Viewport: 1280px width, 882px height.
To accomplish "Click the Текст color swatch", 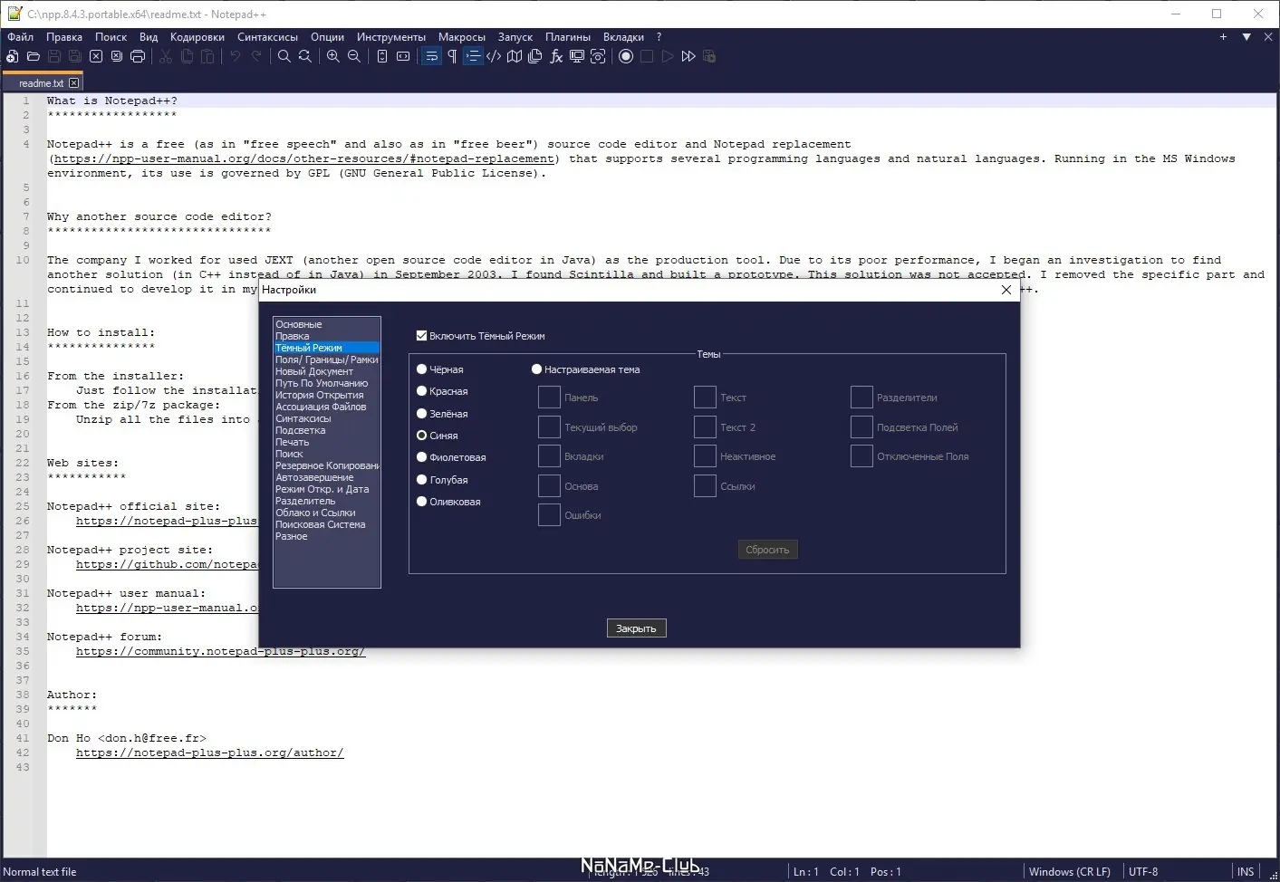I will 705,398.
